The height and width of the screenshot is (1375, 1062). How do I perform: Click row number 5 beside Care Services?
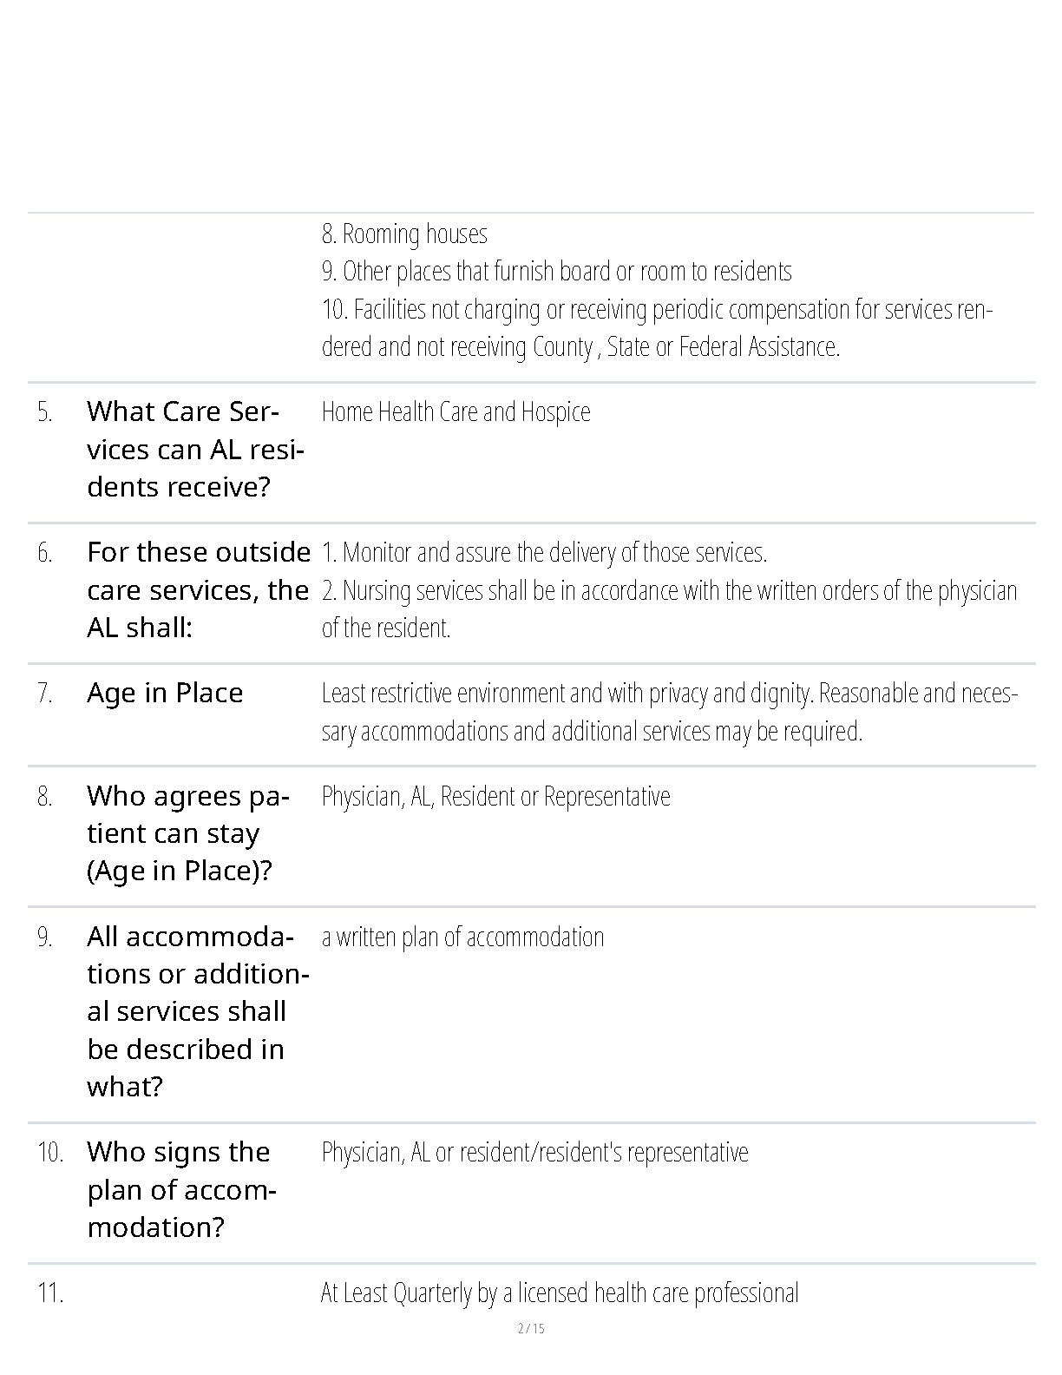click(x=45, y=412)
